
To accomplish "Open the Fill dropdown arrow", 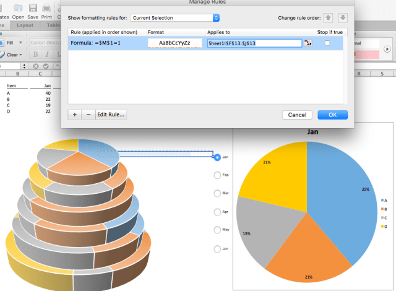I will click(x=20, y=43).
